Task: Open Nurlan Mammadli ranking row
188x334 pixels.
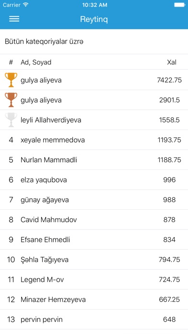Action: (x=94, y=160)
